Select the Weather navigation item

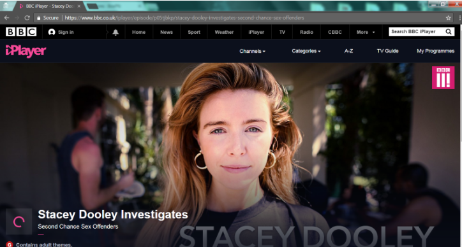coord(224,32)
